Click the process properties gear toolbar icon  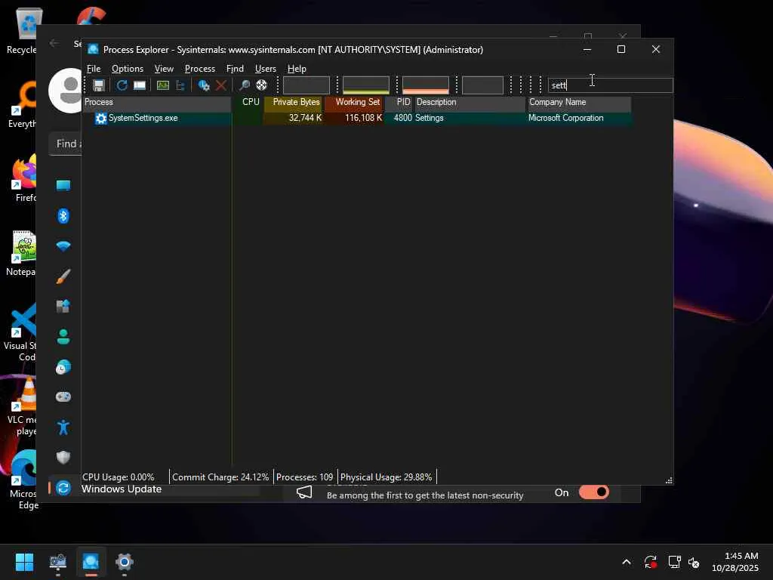[x=204, y=85]
